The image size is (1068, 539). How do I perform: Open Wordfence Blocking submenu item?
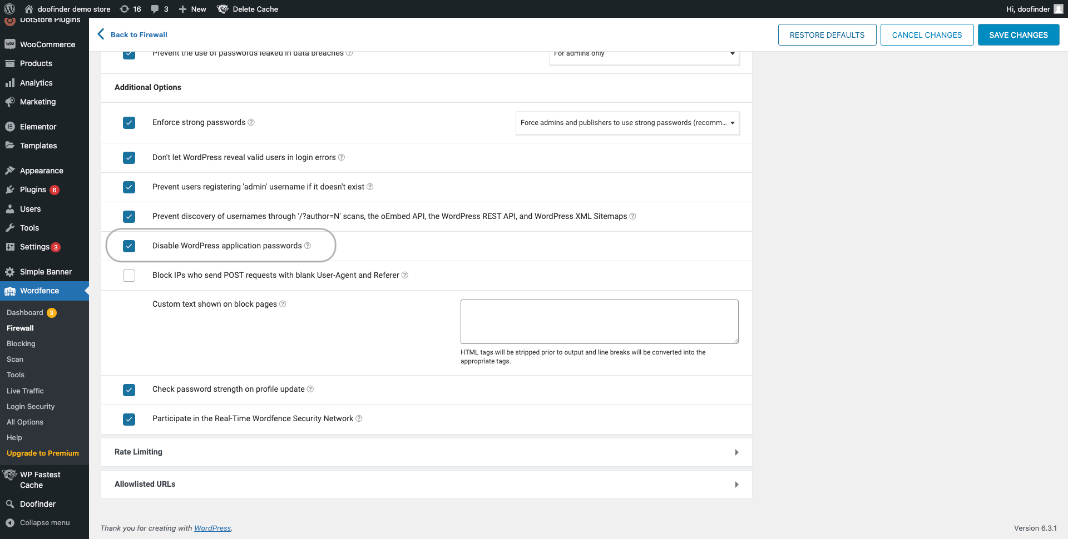(21, 344)
